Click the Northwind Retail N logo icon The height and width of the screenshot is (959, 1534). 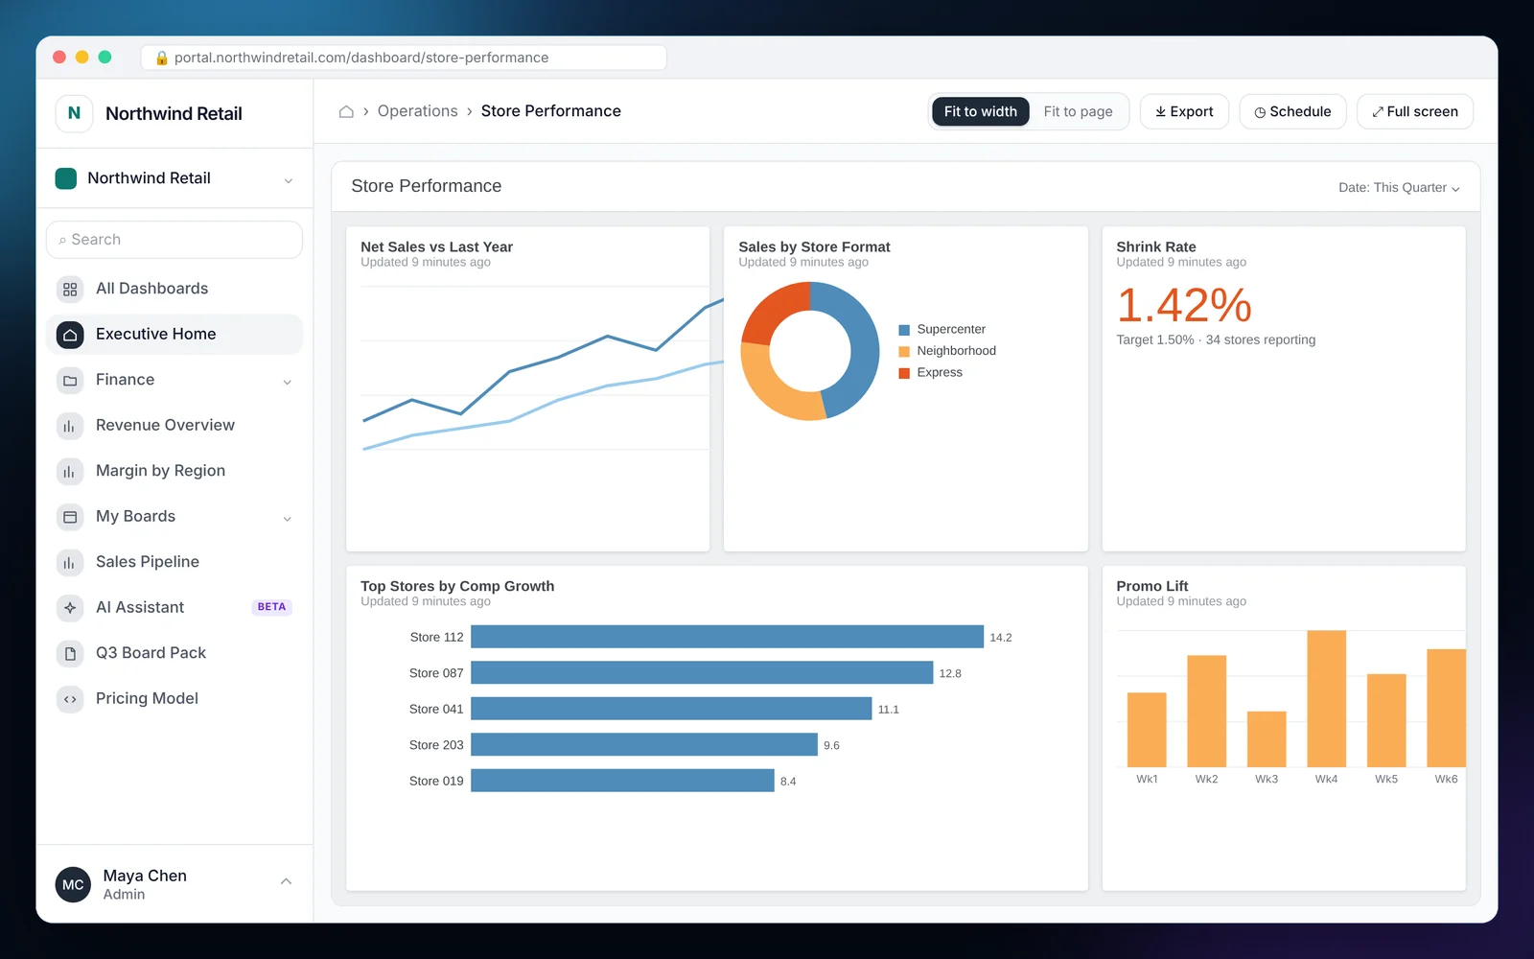74,113
